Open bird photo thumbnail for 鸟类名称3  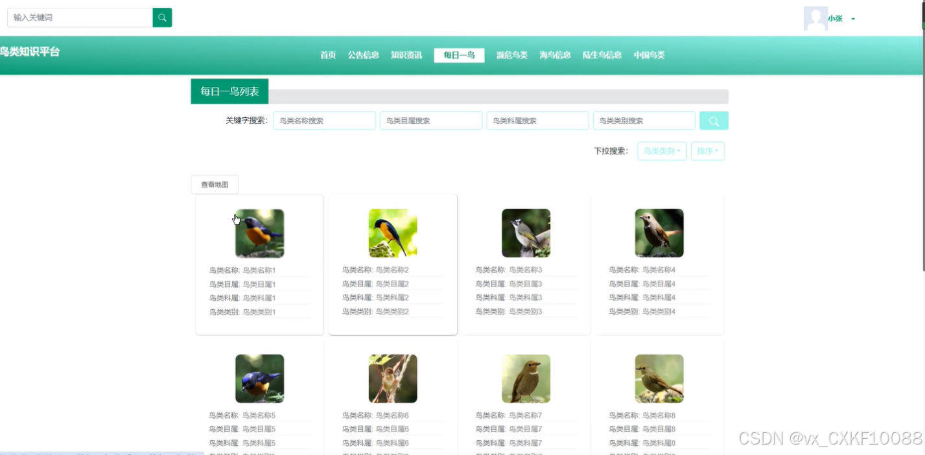coord(526,233)
